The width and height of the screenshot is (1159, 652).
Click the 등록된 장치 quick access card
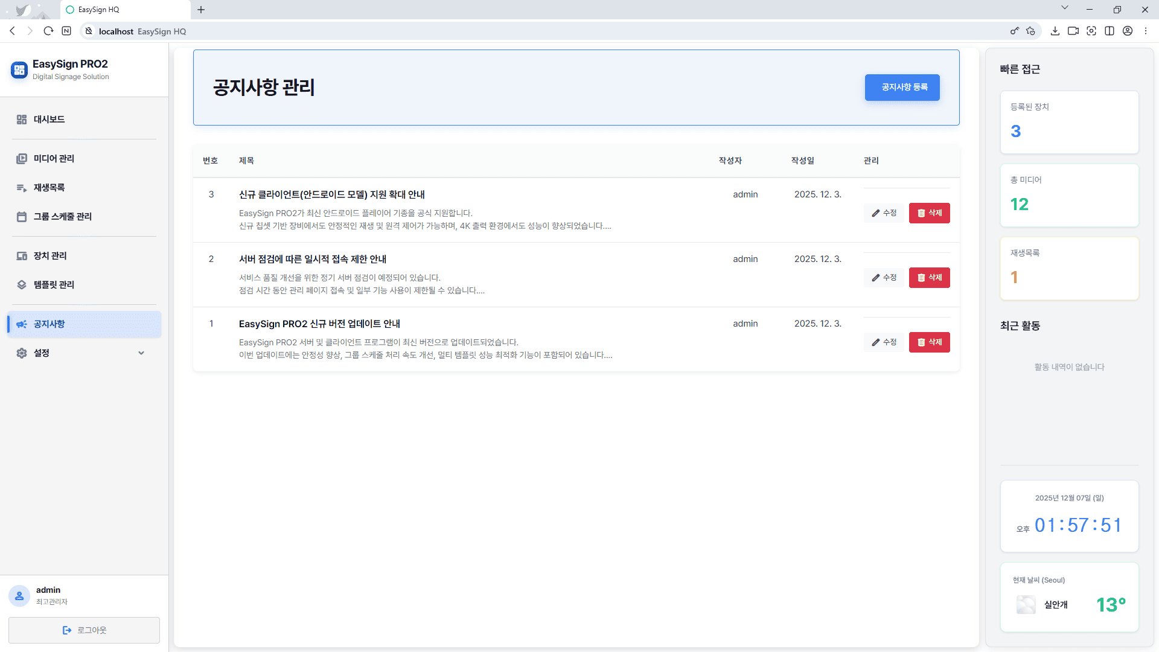tap(1069, 122)
